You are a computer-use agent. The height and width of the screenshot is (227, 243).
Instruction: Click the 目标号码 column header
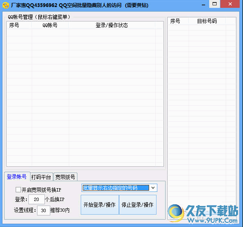(x=207, y=21)
